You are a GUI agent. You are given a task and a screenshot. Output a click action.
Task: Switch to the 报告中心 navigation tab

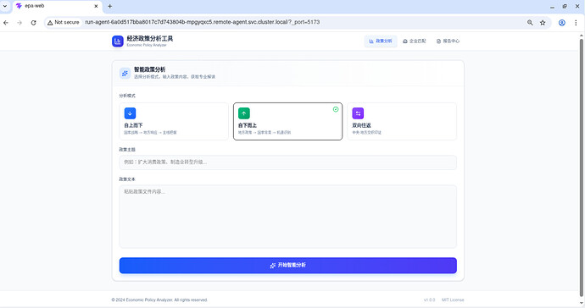click(448, 41)
